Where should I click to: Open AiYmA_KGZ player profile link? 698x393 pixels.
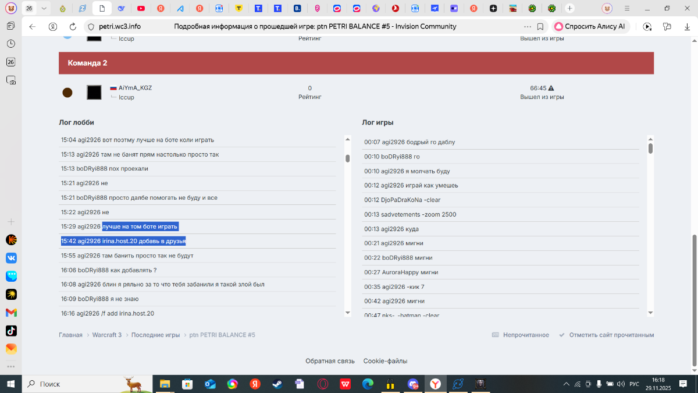pos(135,88)
